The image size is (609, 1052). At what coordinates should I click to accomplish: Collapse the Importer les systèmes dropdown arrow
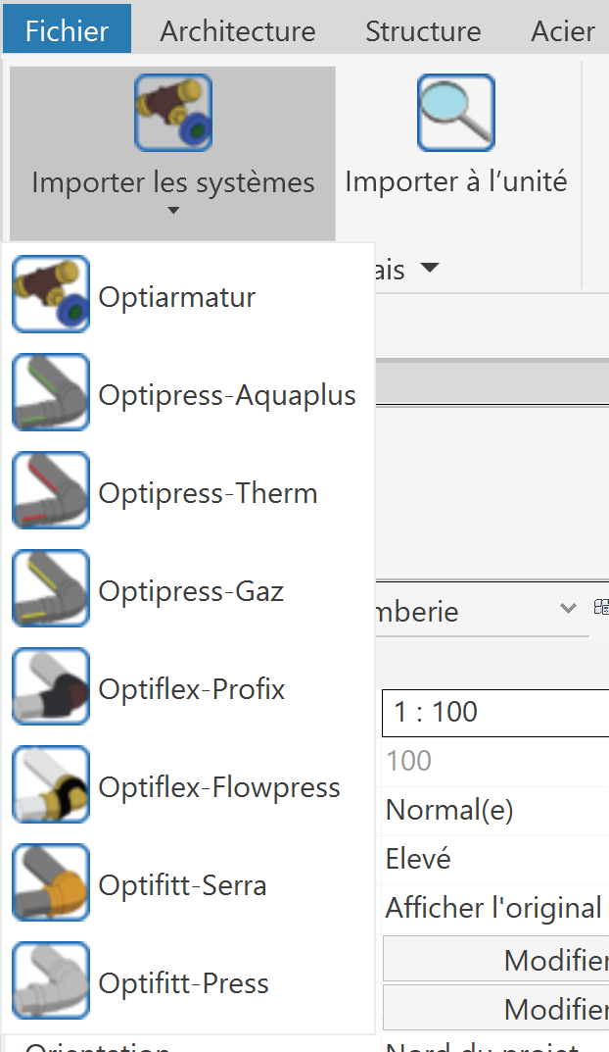pos(173,211)
